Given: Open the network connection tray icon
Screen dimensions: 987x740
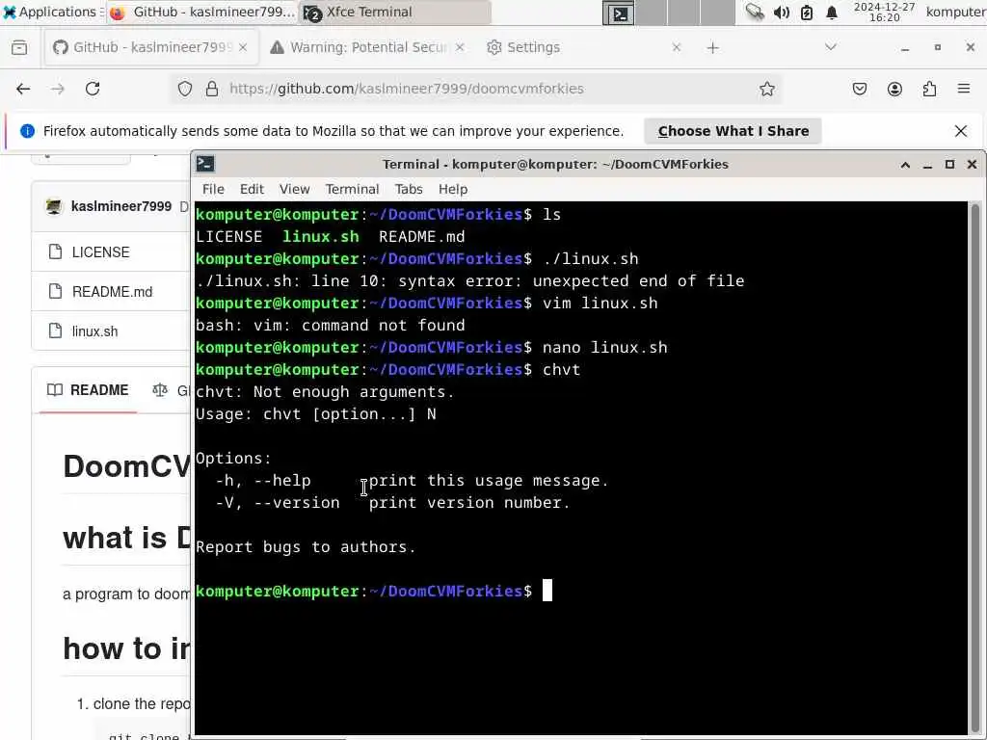Looking at the screenshot, I should coord(754,13).
